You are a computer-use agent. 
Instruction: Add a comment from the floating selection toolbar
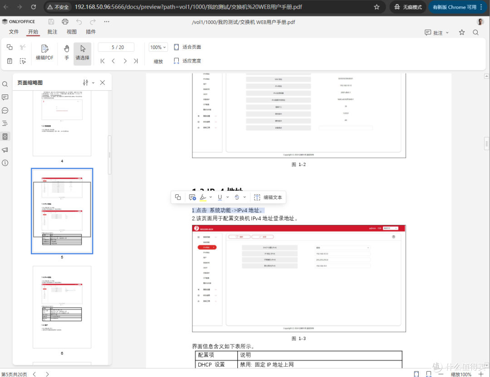(x=192, y=197)
